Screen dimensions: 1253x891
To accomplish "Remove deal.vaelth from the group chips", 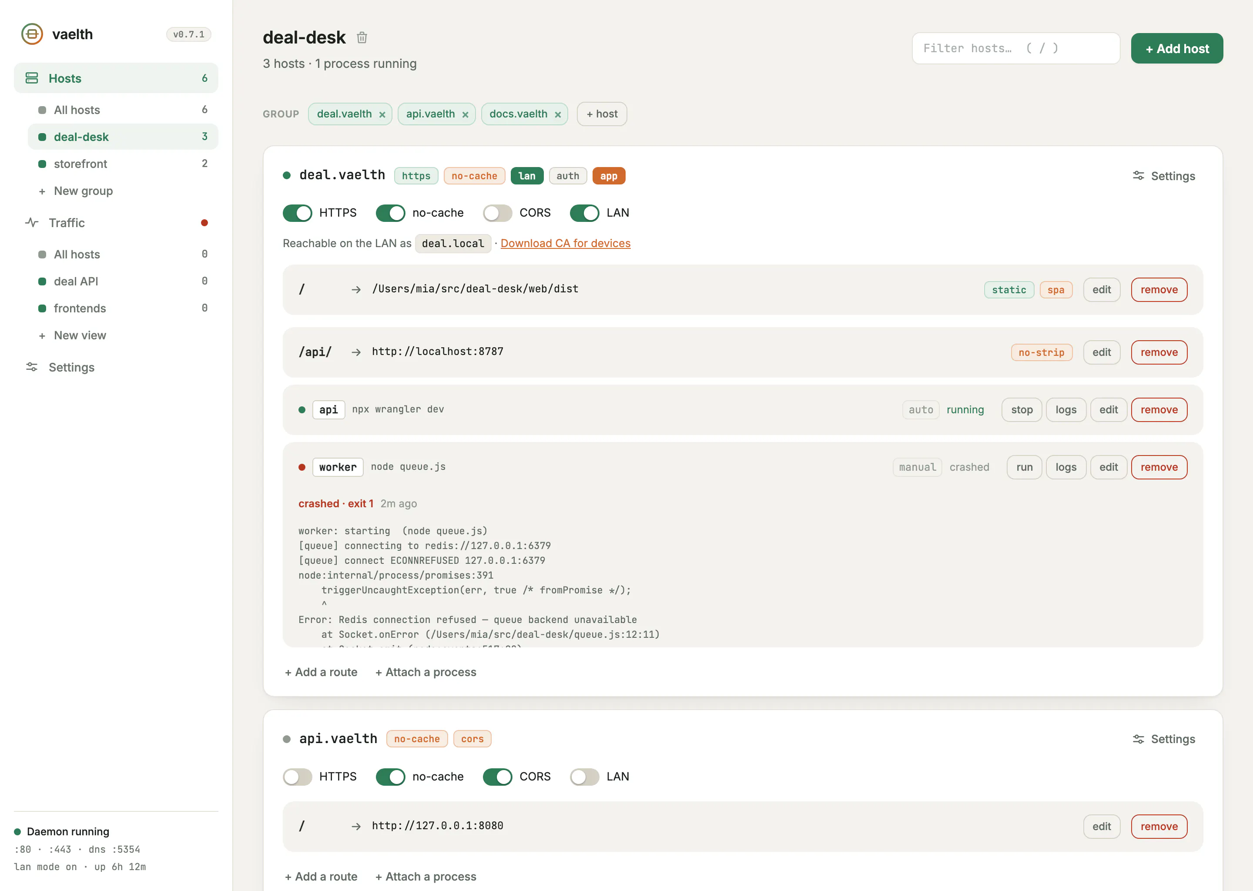I will pyautogui.click(x=382, y=114).
